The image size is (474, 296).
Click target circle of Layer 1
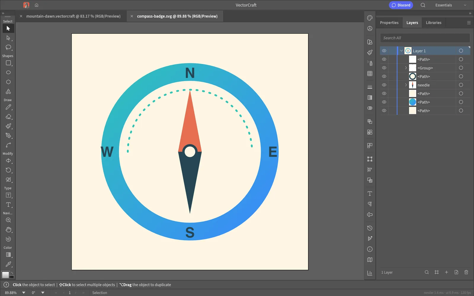click(461, 51)
